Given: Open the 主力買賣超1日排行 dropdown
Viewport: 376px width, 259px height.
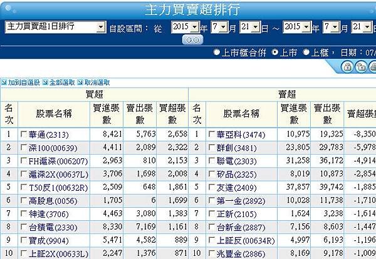Looking at the screenshot, I should pyautogui.click(x=55, y=27).
